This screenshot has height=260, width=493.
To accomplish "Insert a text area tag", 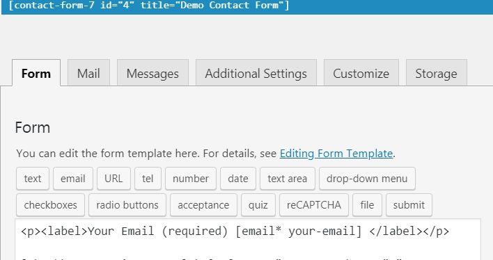I will tap(288, 179).
